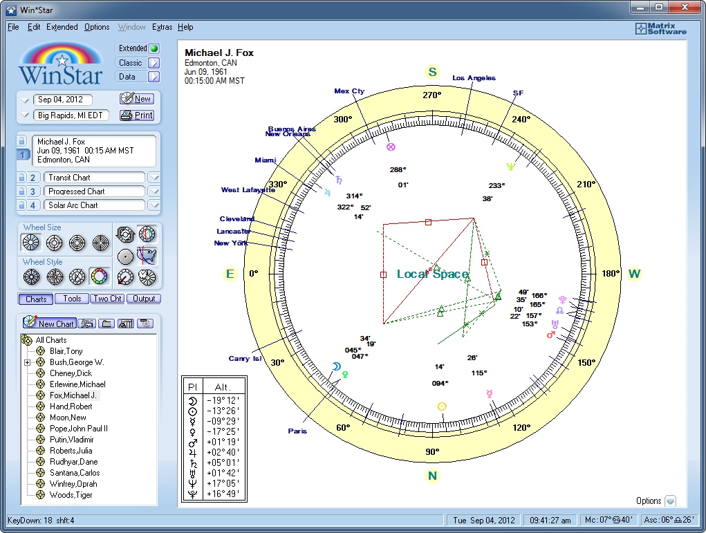This screenshot has width=706, height=533.
Task: Open the Options menu in the menu bar
Action: click(x=97, y=27)
